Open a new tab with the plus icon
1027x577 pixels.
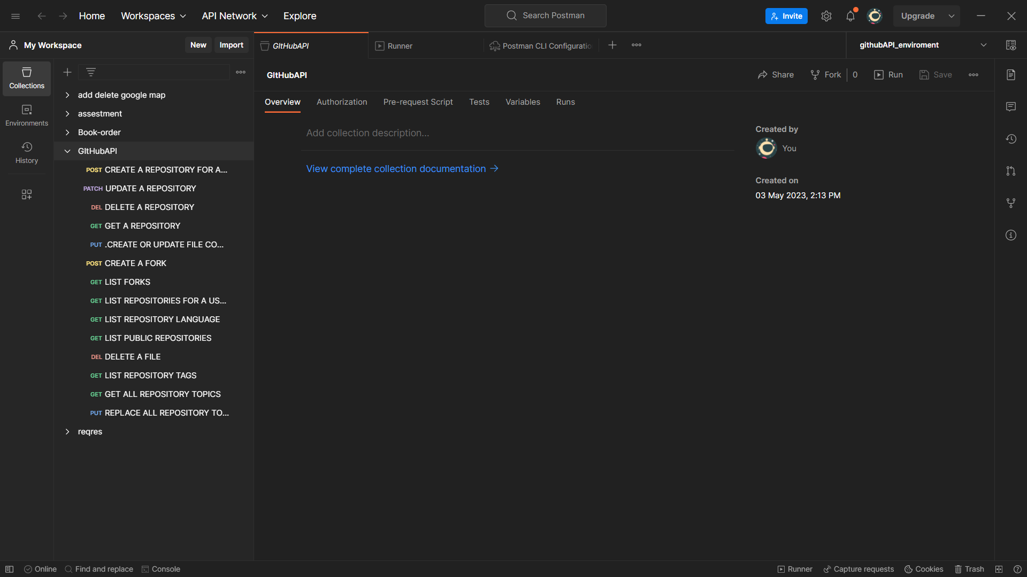coord(612,45)
